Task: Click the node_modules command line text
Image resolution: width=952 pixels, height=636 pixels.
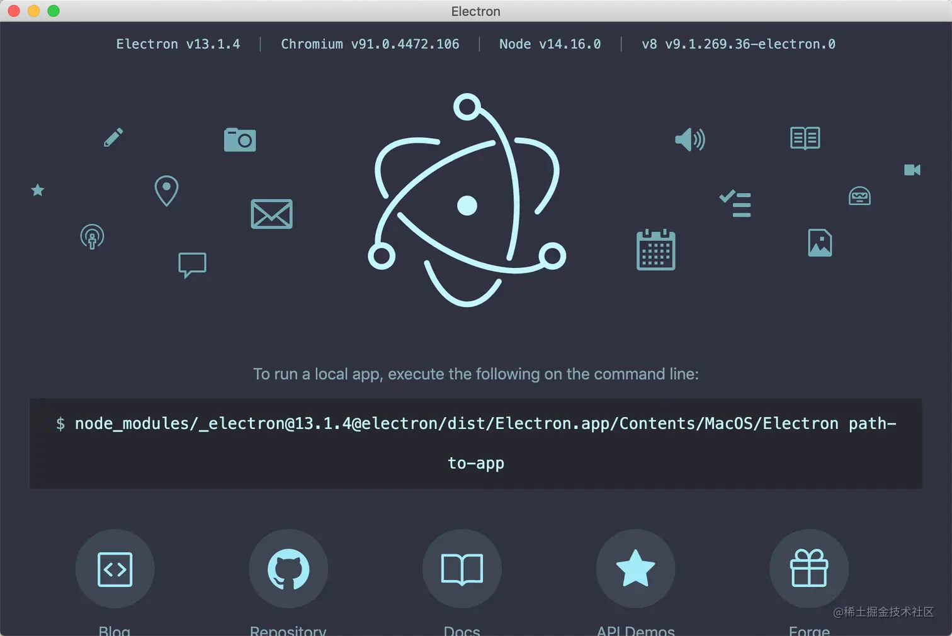Action: point(476,443)
